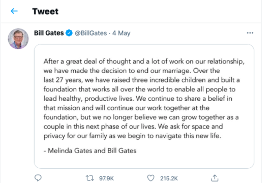This screenshot has height=183, width=273.
Task: Visit the @BillGates handle
Action: (90, 33)
